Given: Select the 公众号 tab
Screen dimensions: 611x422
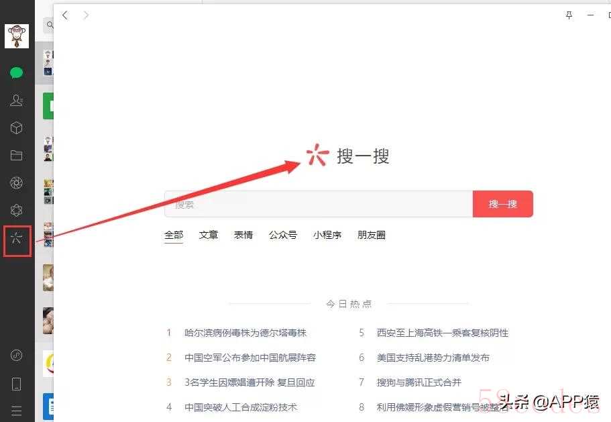Looking at the screenshot, I should [x=283, y=235].
